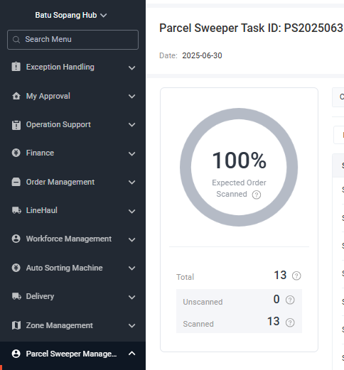This screenshot has height=370, width=344.
Task: Click the LineHaul truck icon
Action: click(x=16, y=210)
